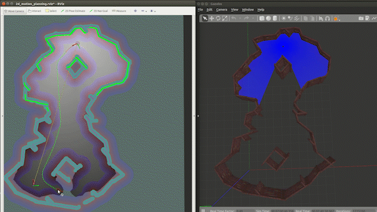
Task: Expand the Gazebo view angle dropdown
Action: coord(339,19)
